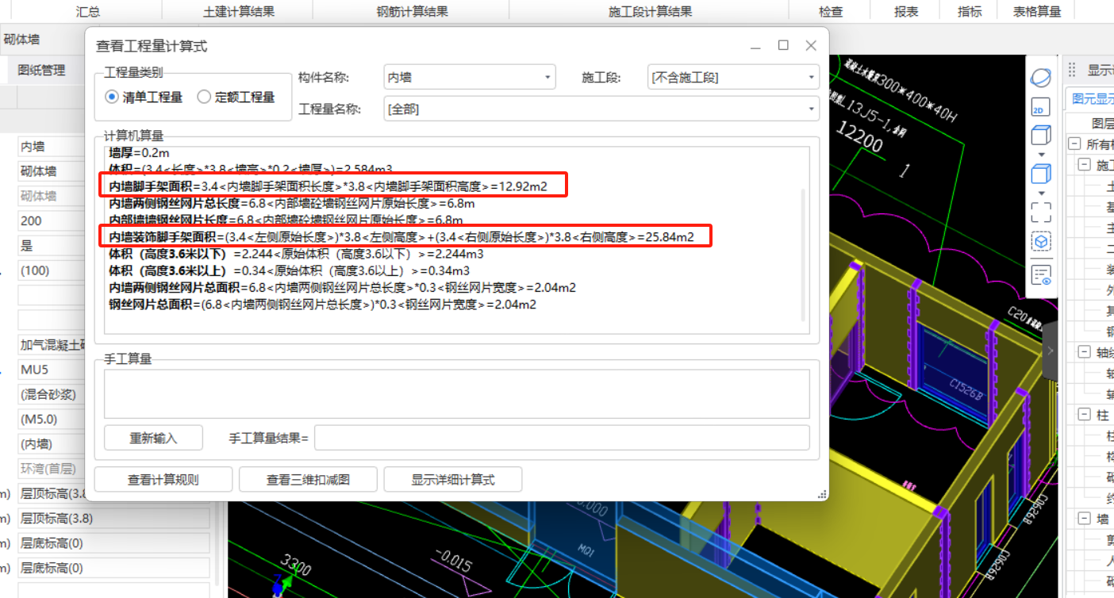Click the (内墙) property value
The height and width of the screenshot is (598, 1114).
pos(51,444)
